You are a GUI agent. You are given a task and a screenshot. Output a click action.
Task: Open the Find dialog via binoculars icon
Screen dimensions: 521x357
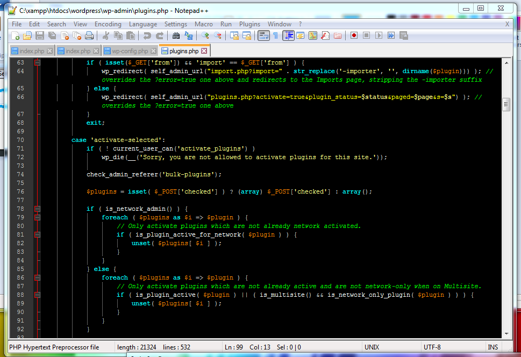tap(176, 35)
